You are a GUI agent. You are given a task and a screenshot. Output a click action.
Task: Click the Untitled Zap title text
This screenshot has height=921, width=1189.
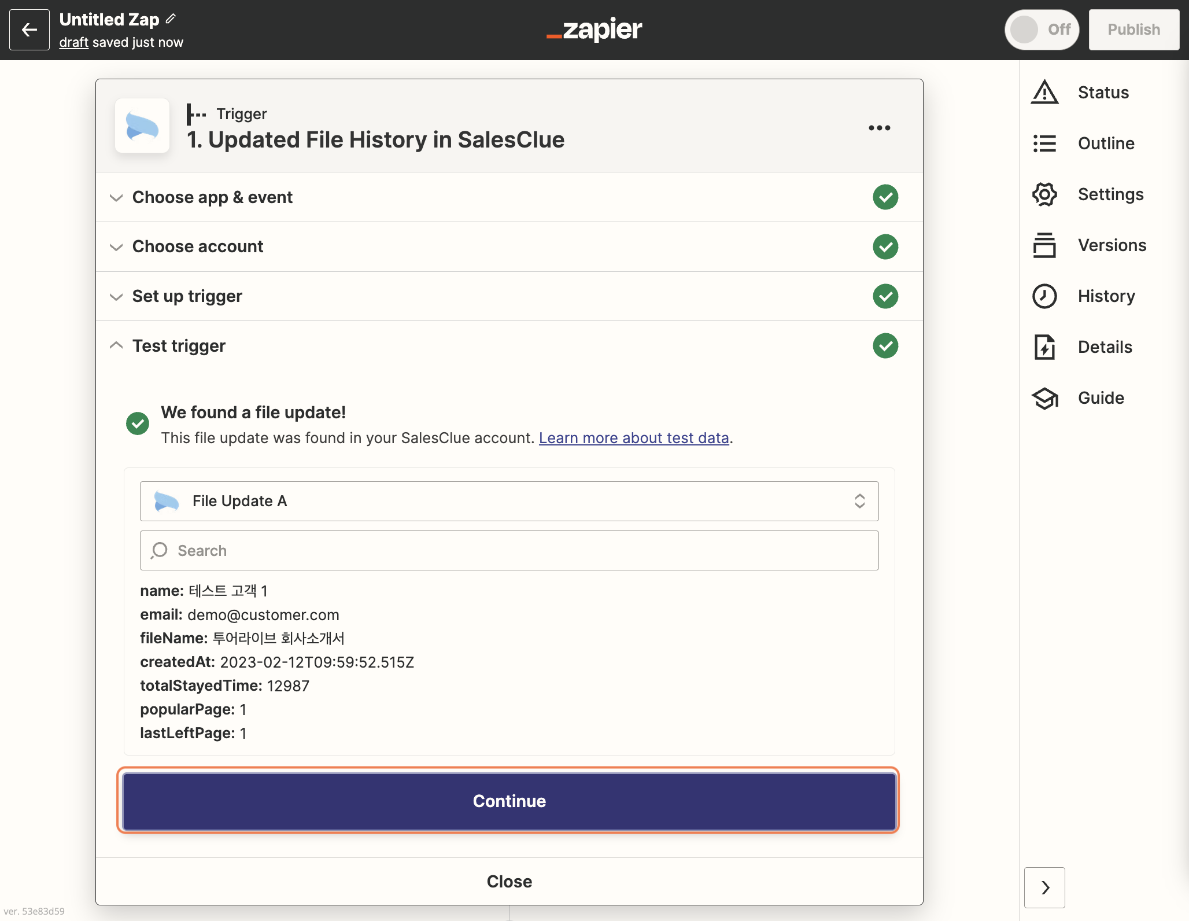click(109, 19)
